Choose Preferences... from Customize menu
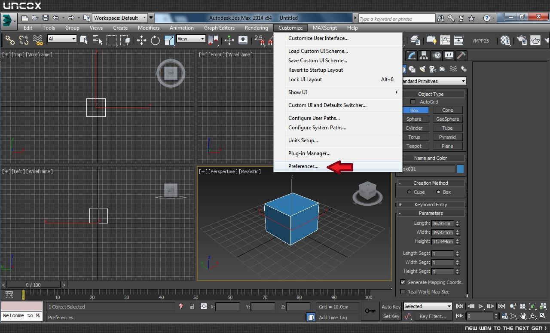The image size is (550, 333). tap(338, 166)
